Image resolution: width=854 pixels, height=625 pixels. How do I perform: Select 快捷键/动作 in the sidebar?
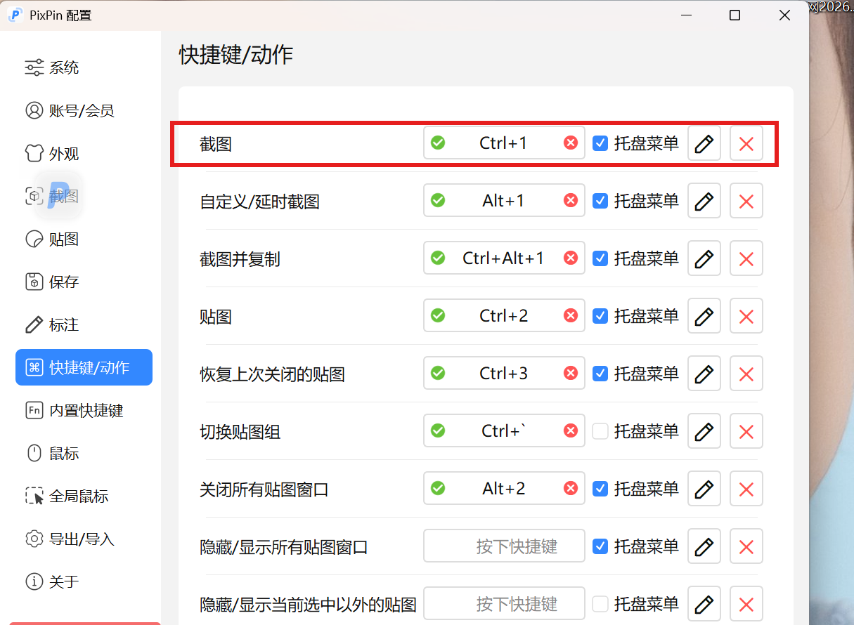84,367
